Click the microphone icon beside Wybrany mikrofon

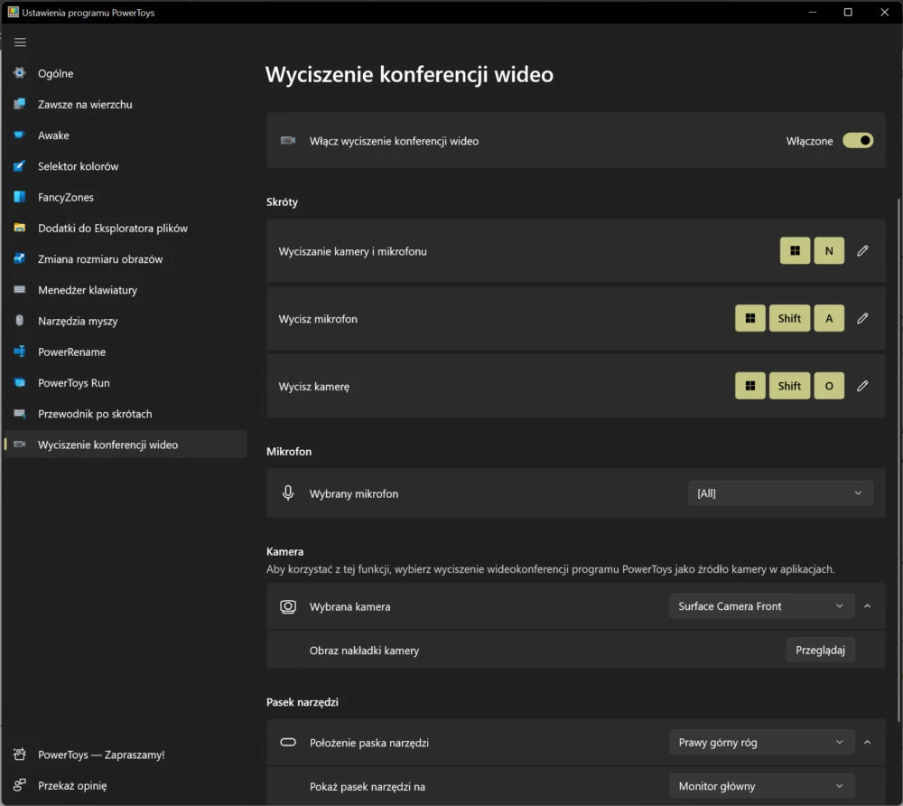288,493
